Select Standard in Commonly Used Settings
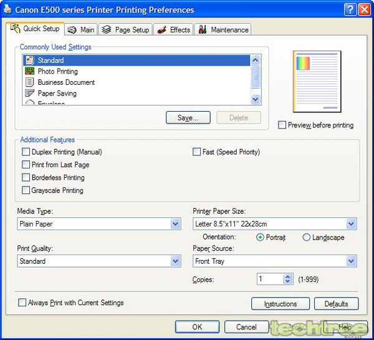This screenshot has height=340, width=374. 137,61
